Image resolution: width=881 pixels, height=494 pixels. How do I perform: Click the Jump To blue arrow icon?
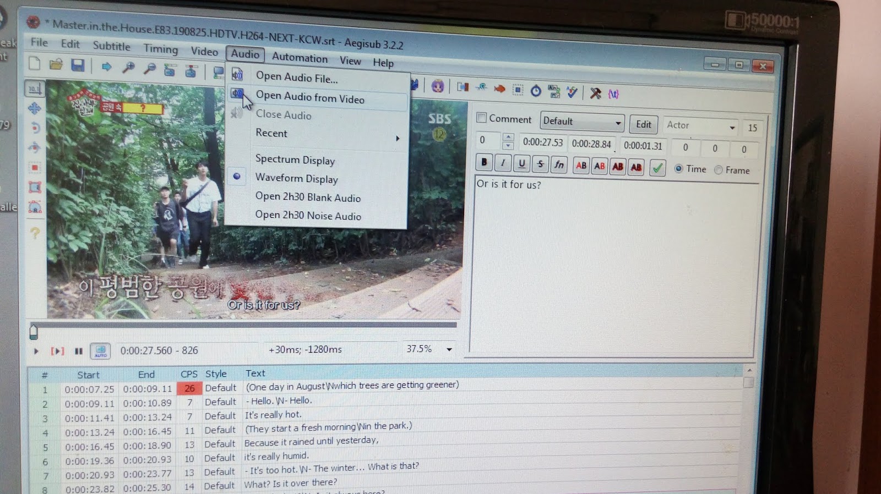(x=106, y=67)
